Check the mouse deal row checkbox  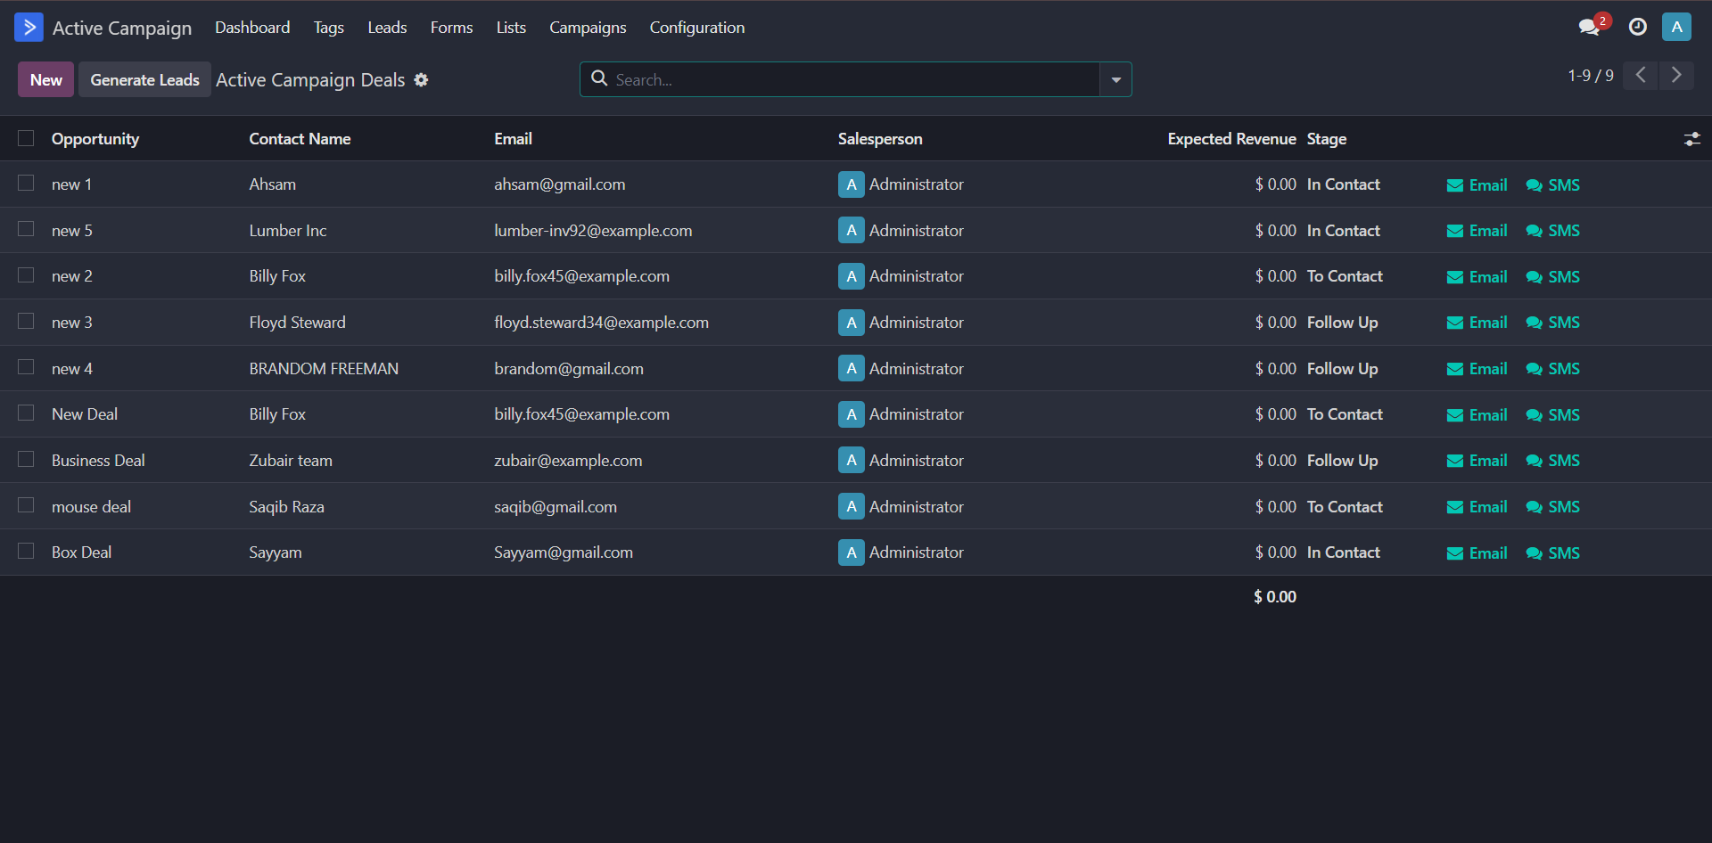coord(26,505)
